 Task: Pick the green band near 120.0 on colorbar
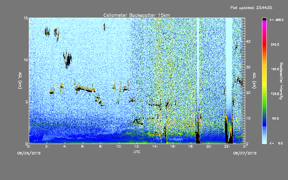[x=264, y=95]
